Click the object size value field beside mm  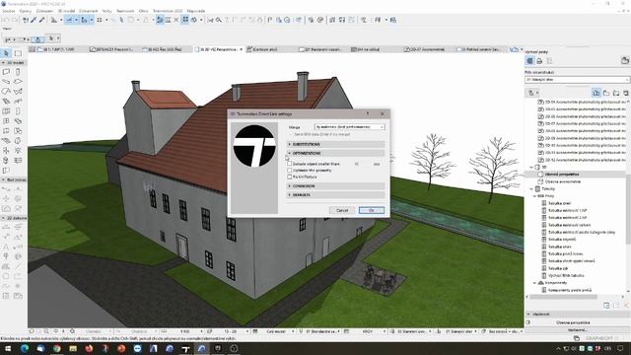(358, 165)
